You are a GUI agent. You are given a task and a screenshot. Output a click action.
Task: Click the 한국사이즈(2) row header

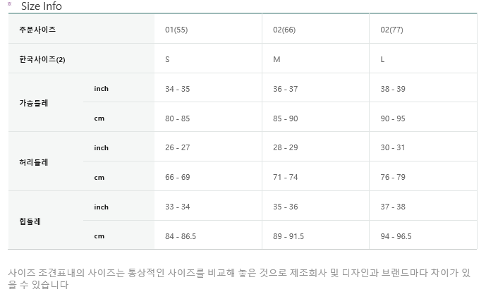point(42,59)
